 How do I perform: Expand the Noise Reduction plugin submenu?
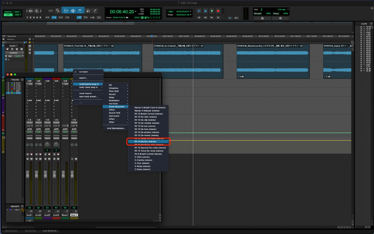(x=117, y=107)
